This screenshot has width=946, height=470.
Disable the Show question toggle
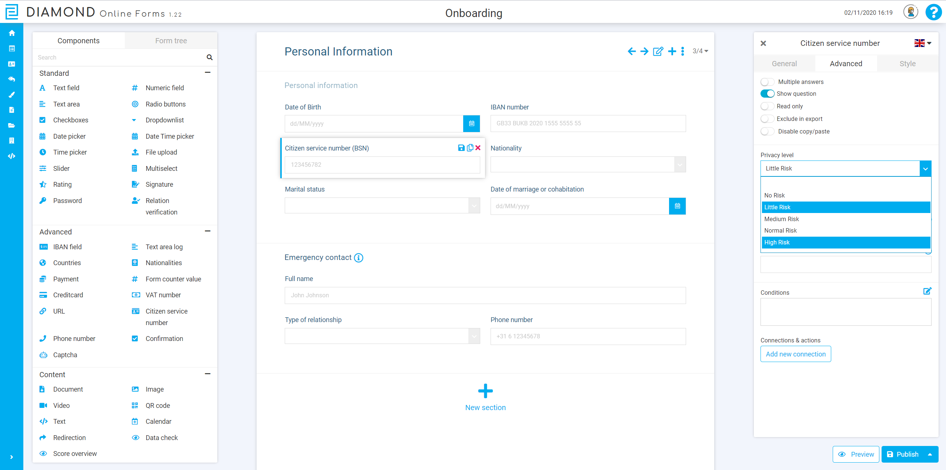click(768, 94)
